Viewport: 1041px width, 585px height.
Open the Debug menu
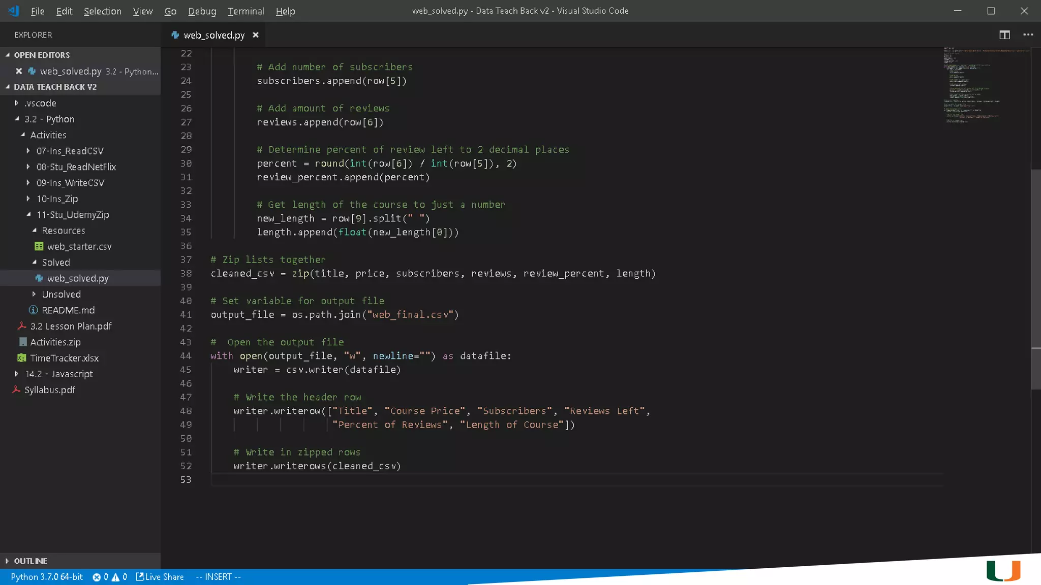pyautogui.click(x=202, y=11)
